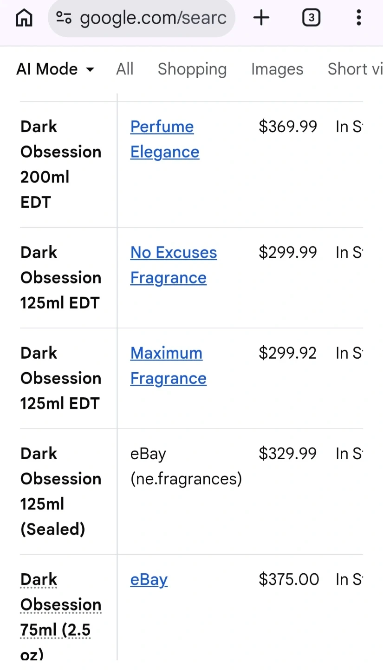Tap the $369.99 price cell
The height and width of the screenshot is (670, 383).
coord(288,127)
